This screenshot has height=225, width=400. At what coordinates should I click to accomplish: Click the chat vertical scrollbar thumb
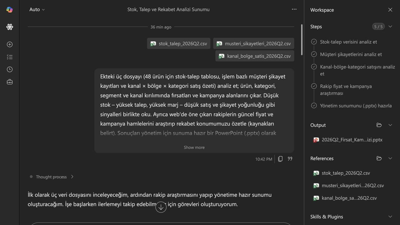(x=302, y=40)
